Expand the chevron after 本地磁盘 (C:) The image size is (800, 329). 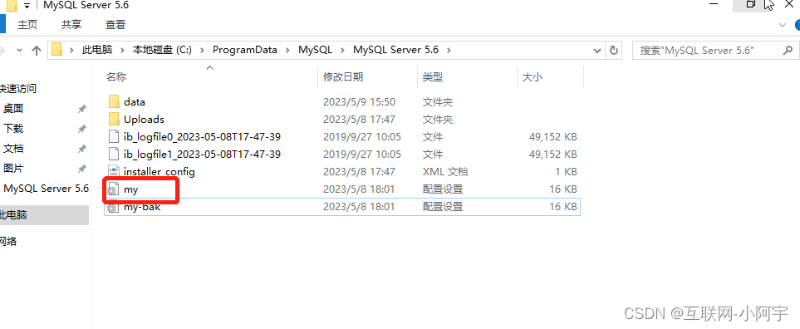pos(202,50)
